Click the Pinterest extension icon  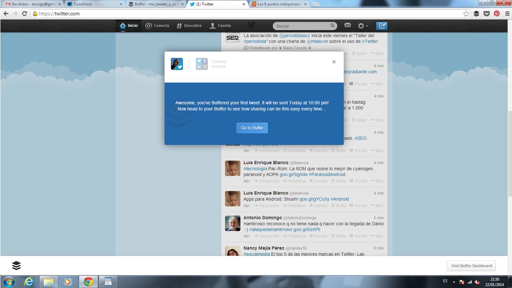tap(497, 13)
